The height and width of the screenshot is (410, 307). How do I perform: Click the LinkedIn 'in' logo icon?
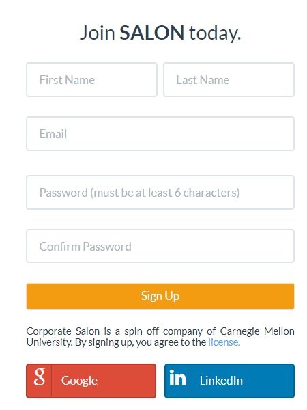[177, 377]
